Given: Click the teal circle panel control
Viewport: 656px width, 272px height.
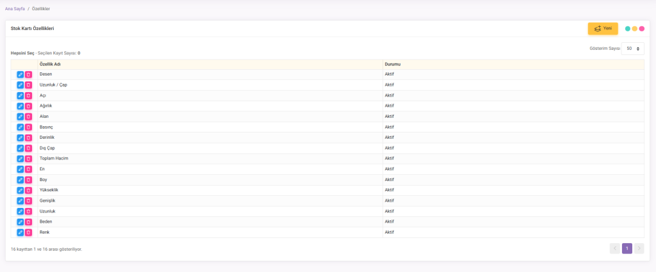Looking at the screenshot, I should 628,29.
